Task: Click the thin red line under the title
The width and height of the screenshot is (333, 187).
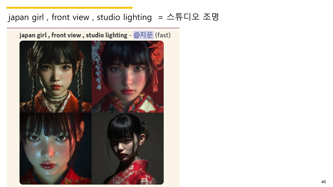Action: [x=93, y=28]
